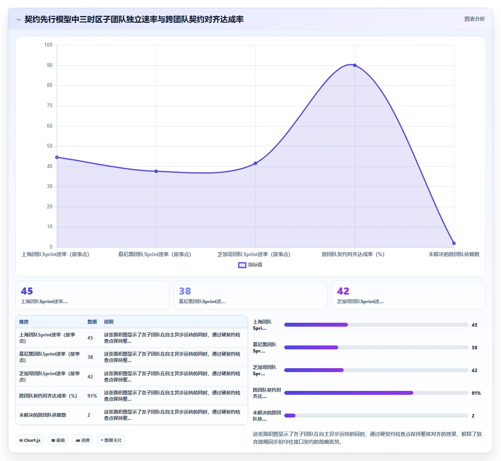The height and width of the screenshot is (461, 501).
Task: Select the 跨团队契约对齐达成率 table row
Action: point(132,396)
